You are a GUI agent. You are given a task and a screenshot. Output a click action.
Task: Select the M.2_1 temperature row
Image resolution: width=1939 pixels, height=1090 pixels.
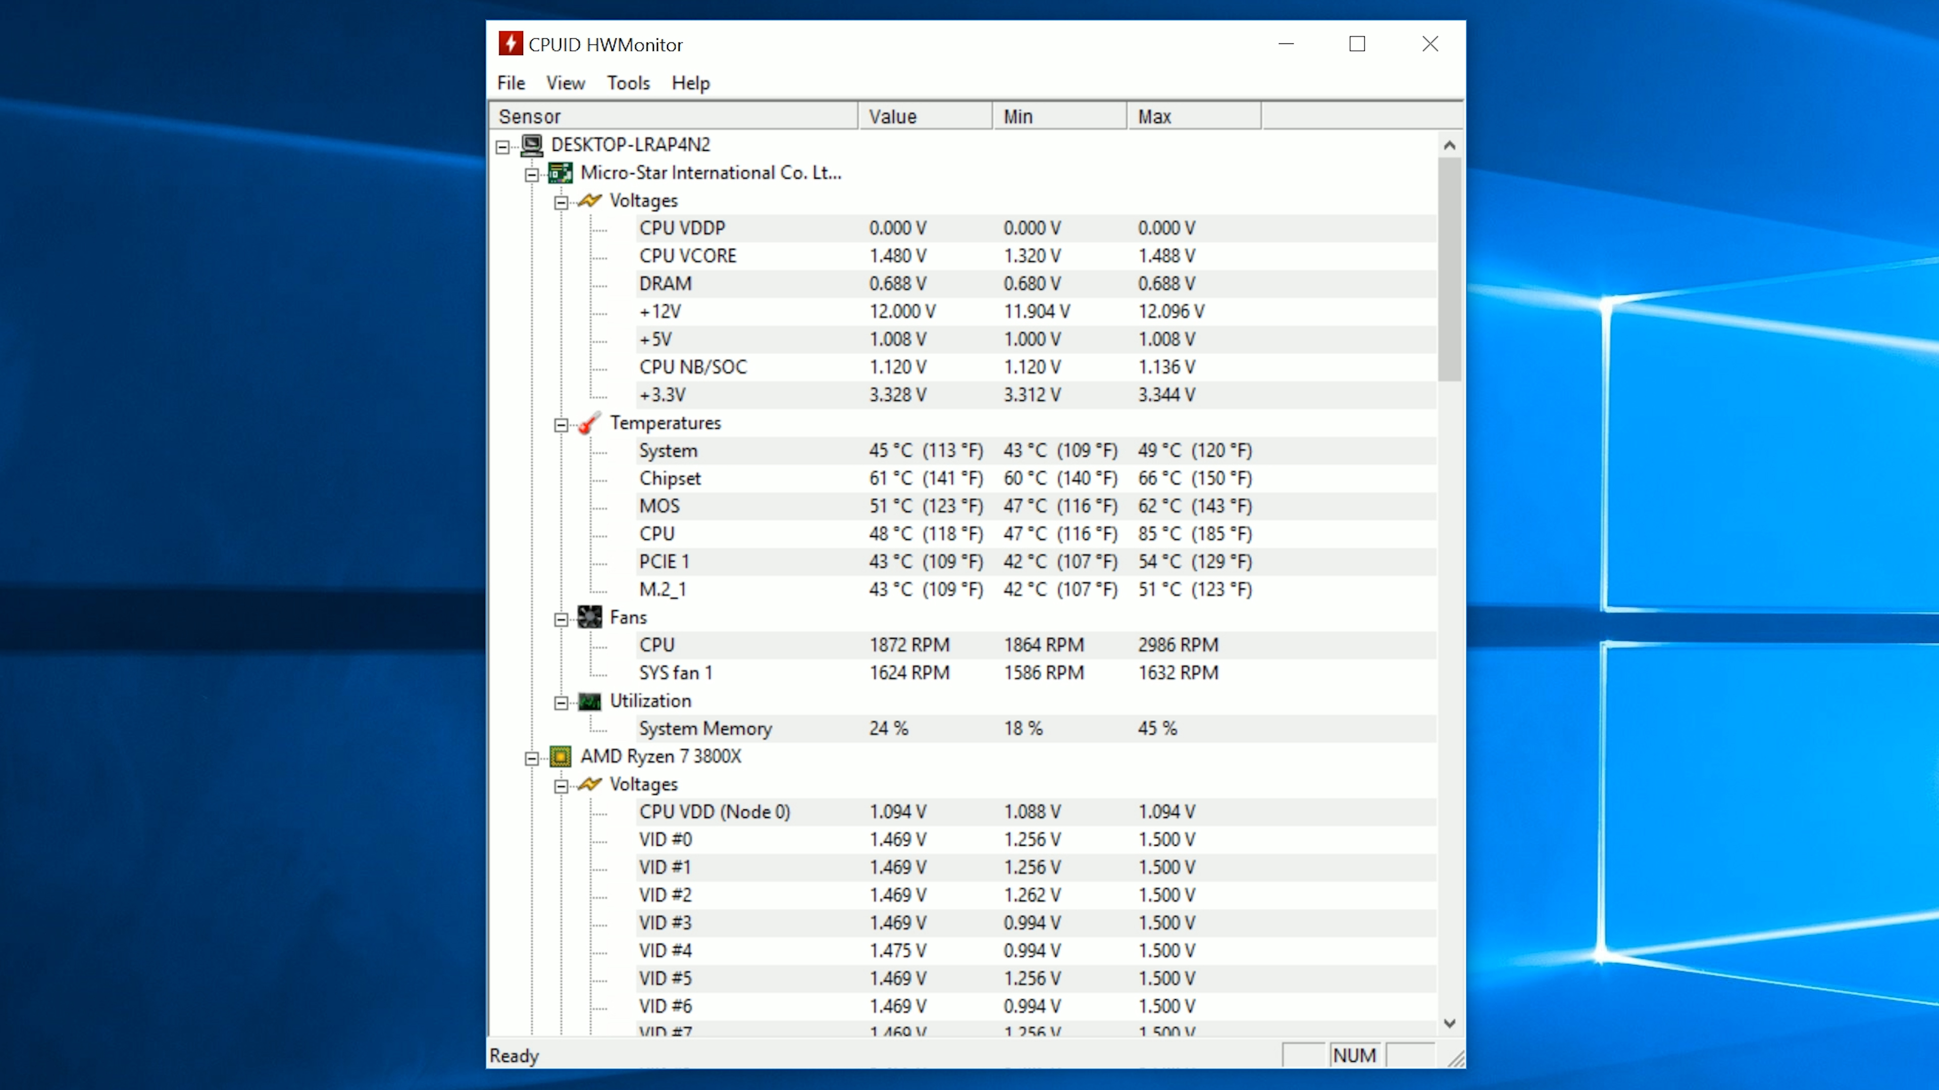tap(1036, 590)
